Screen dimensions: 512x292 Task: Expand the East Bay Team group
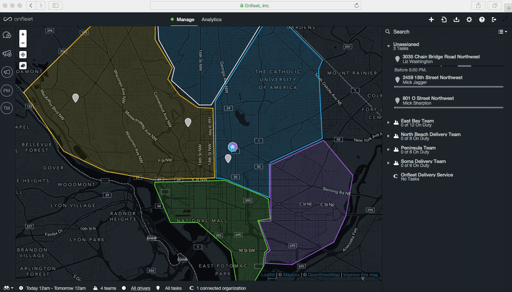click(389, 123)
